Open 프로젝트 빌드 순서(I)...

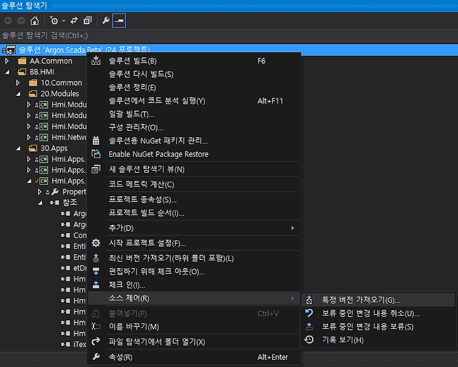(x=195, y=213)
